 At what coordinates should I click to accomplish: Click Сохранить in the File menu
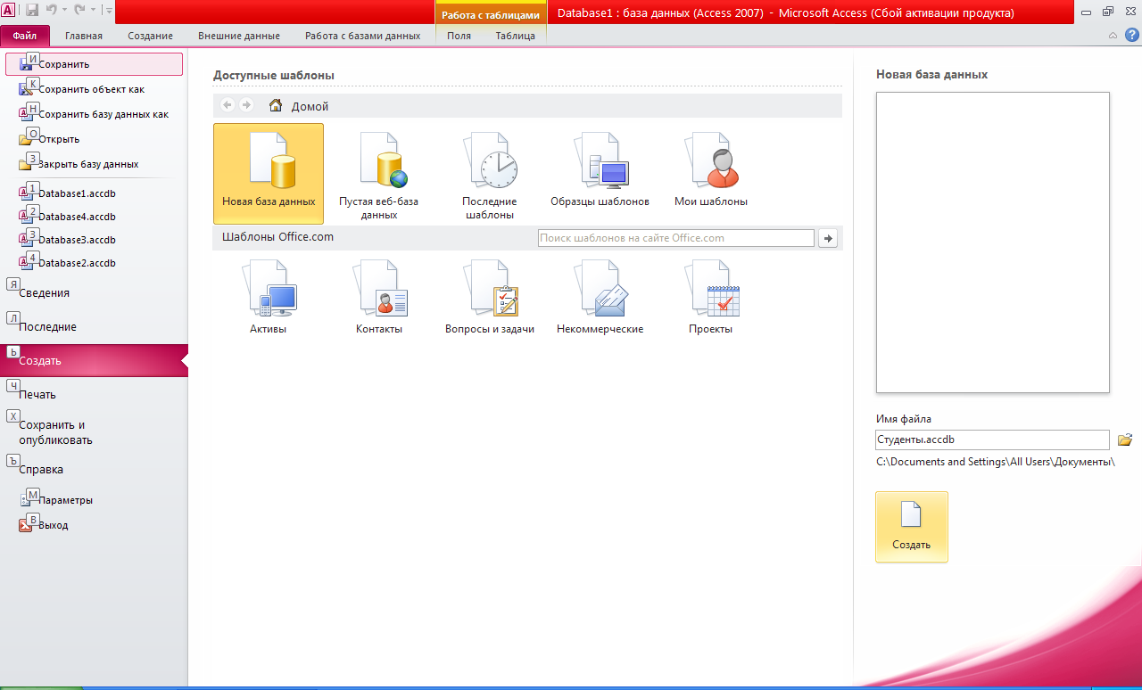(x=94, y=64)
